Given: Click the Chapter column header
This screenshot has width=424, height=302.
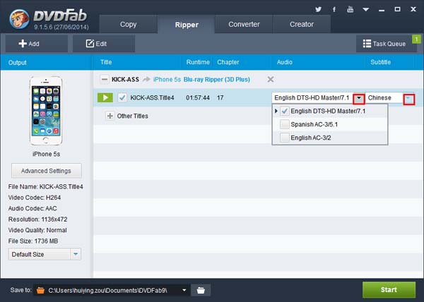Looking at the screenshot, I should click(x=228, y=62).
